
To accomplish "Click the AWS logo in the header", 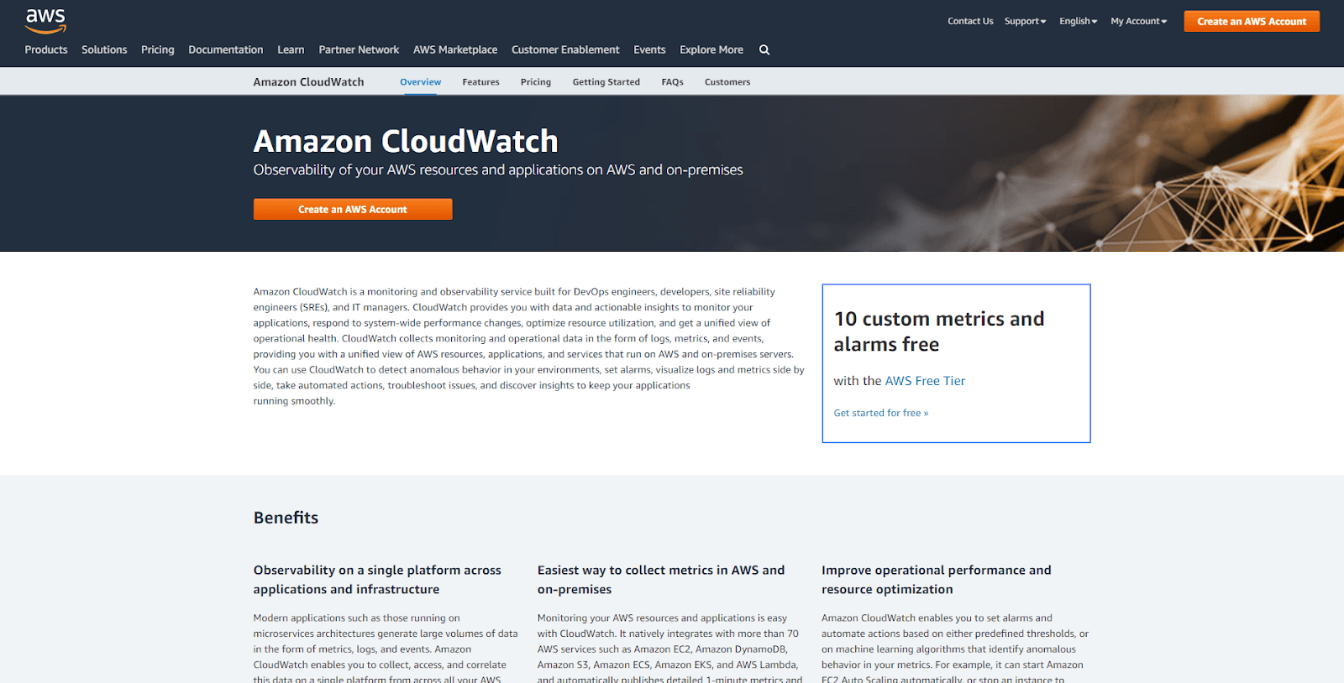I will [x=45, y=21].
